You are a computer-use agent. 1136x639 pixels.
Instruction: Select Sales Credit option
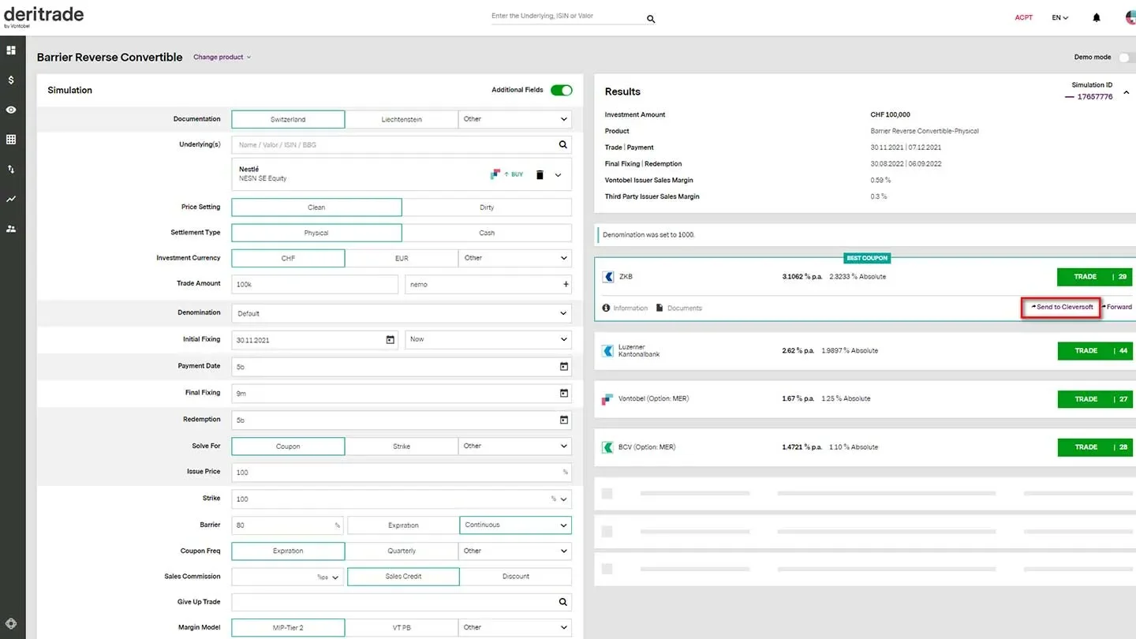[x=403, y=577]
